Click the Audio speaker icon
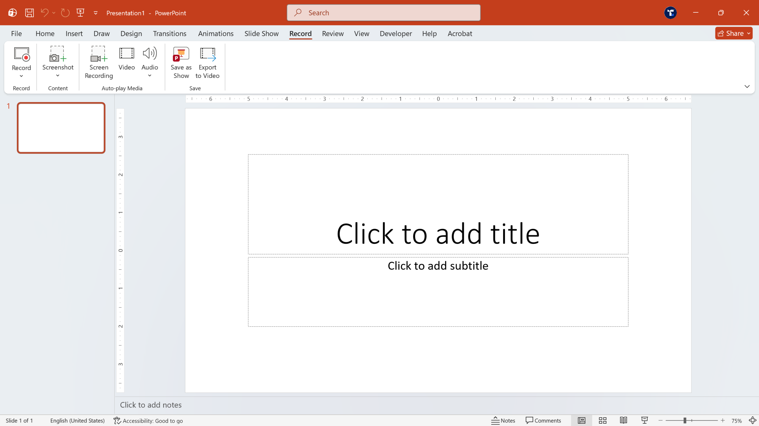Viewport: 759px width, 426px height. pos(150,54)
